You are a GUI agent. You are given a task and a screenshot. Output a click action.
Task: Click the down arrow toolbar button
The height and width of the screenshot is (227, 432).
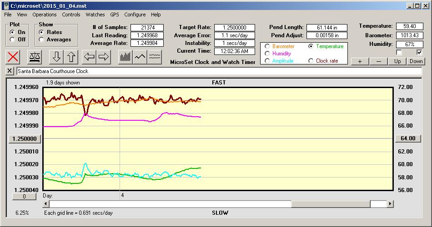pos(56,57)
